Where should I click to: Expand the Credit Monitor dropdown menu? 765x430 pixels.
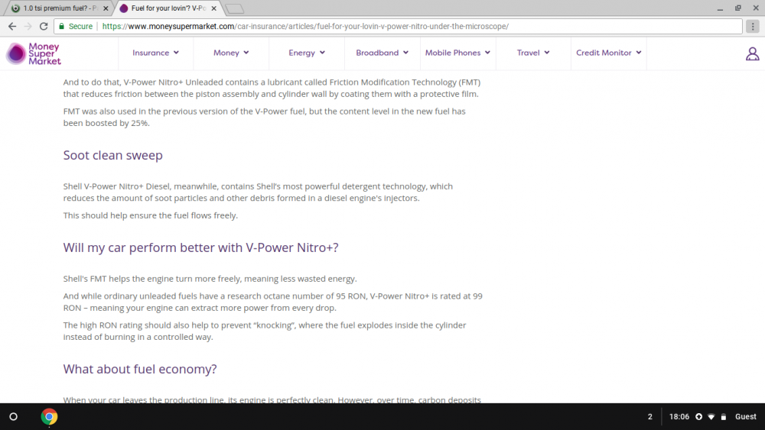tap(609, 53)
